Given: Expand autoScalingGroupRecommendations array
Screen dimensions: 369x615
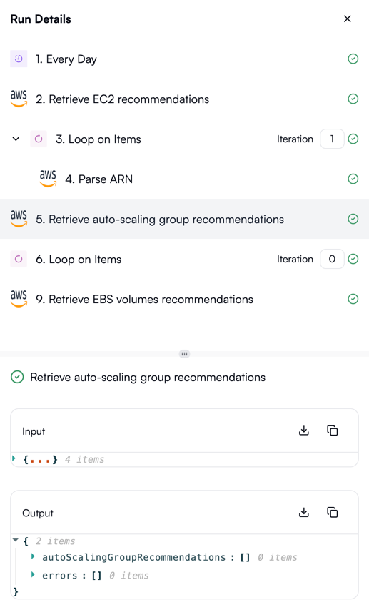Looking at the screenshot, I should pos(33,556).
